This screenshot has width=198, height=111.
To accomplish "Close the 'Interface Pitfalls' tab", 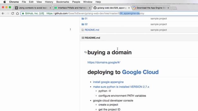I will [90, 8].
